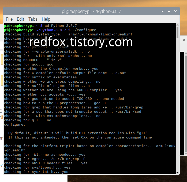Click the terminal scrollbar up arrow
187x182 pixels.
click(x=177, y=25)
